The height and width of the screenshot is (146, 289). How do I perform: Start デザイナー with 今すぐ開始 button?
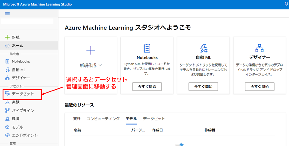coord(260,87)
